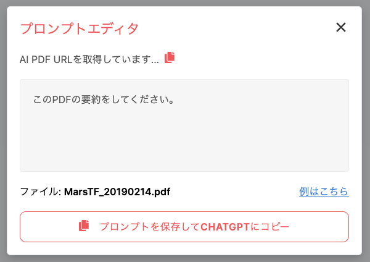The width and height of the screenshot is (370, 262).
Task: Select the MarsTF_20190214.pdf file name
Action: click(x=117, y=192)
